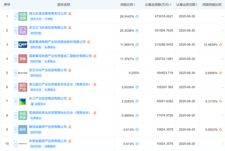Open link 湖北长晟发展有限责任公司
The image size is (225, 151).
(x=48, y=14)
